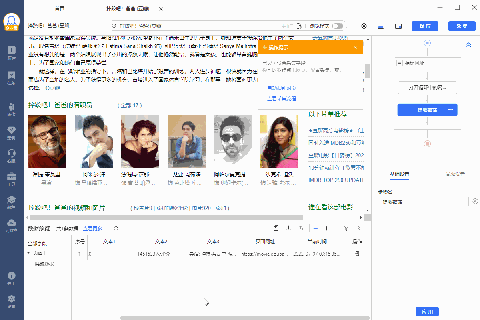Click the 企业版 logo avatar in sidebar
Image resolution: width=480 pixels, height=320 pixels.
coord(12,22)
